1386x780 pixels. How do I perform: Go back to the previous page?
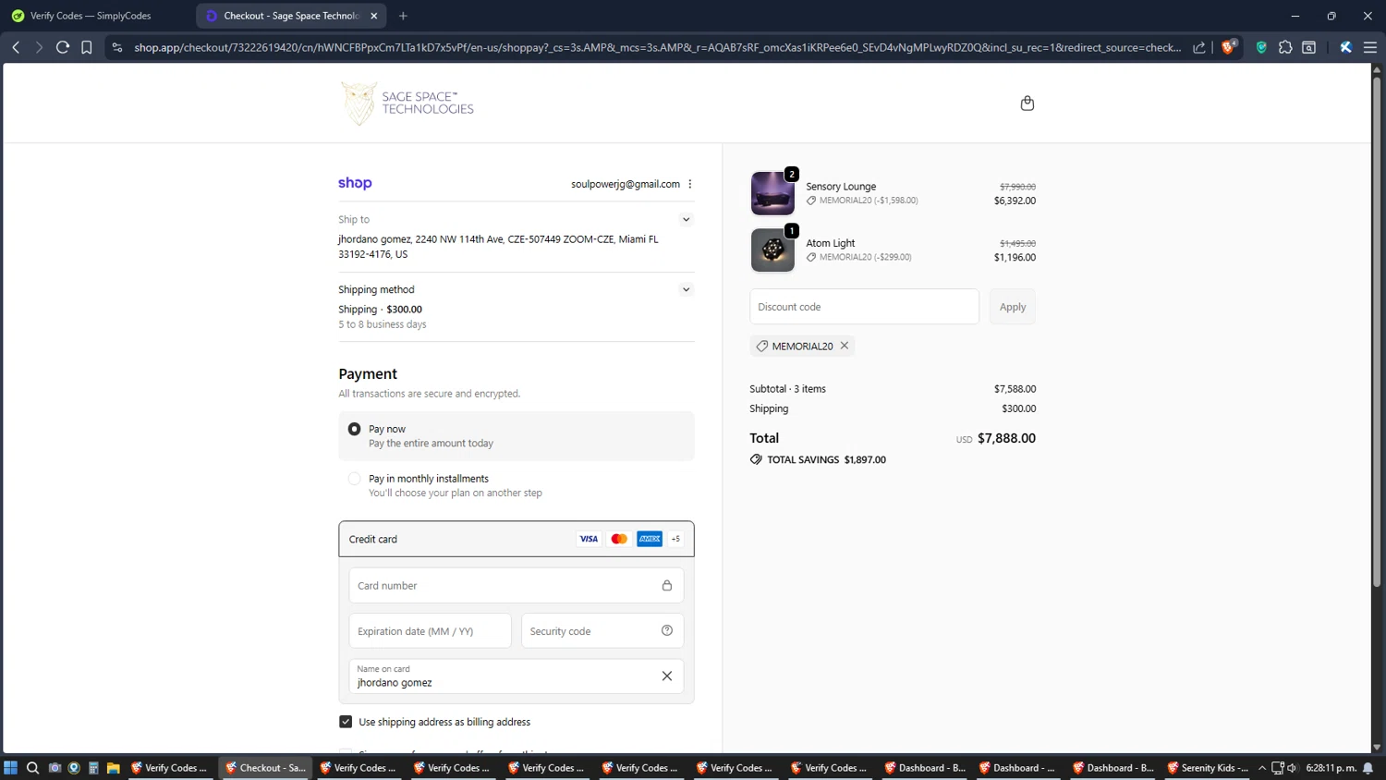pyautogui.click(x=16, y=47)
